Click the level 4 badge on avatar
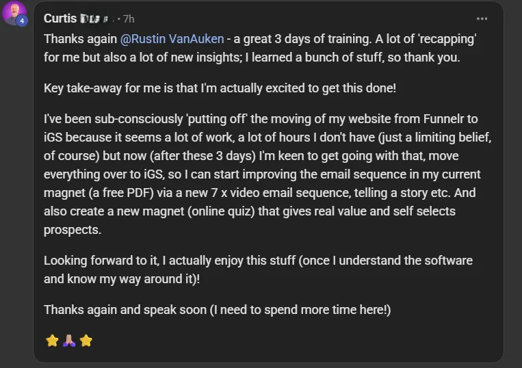 point(22,21)
